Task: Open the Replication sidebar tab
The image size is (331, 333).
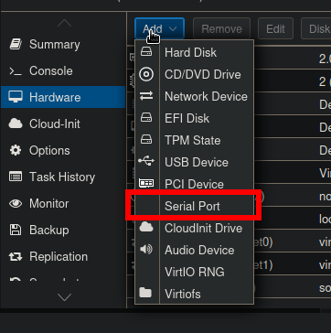Action: pyautogui.click(x=63, y=257)
